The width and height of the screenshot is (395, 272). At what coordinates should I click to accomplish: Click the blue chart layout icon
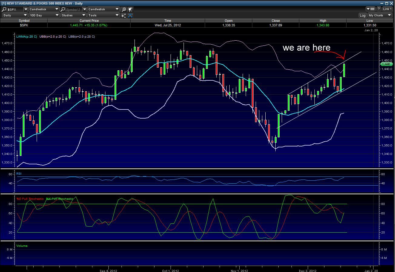pos(131,15)
